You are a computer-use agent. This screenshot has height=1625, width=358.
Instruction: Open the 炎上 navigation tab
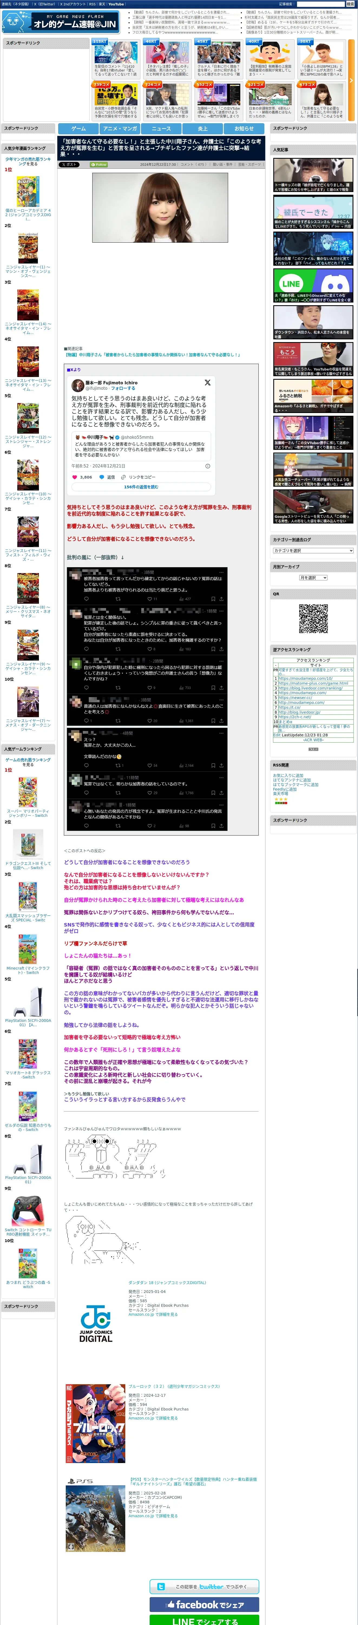203,128
